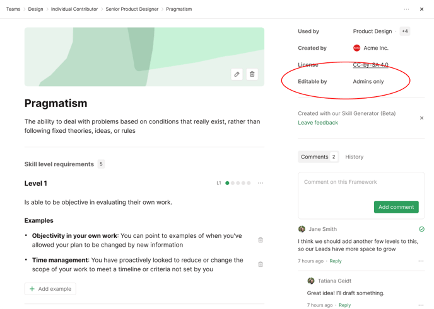
Task: Expand the +4 more teams badge
Action: 404,31
